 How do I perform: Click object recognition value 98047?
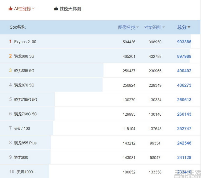pos(155,158)
